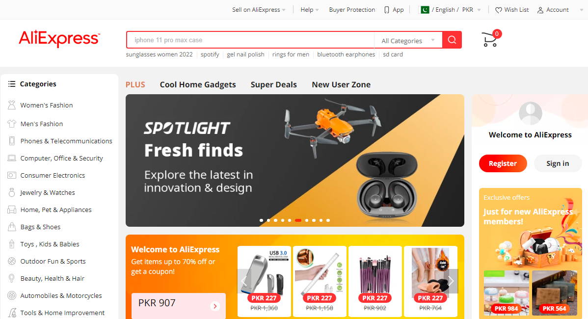Expand the All Categories dropdown
This screenshot has height=319, width=588.
(408, 40)
